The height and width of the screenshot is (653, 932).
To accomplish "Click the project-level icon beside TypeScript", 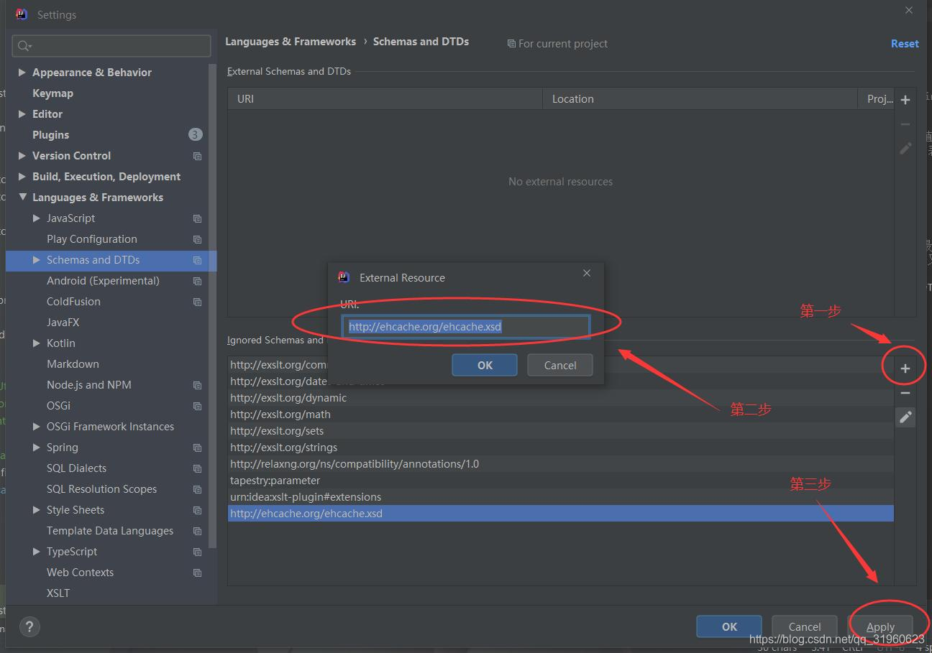I will point(197,552).
